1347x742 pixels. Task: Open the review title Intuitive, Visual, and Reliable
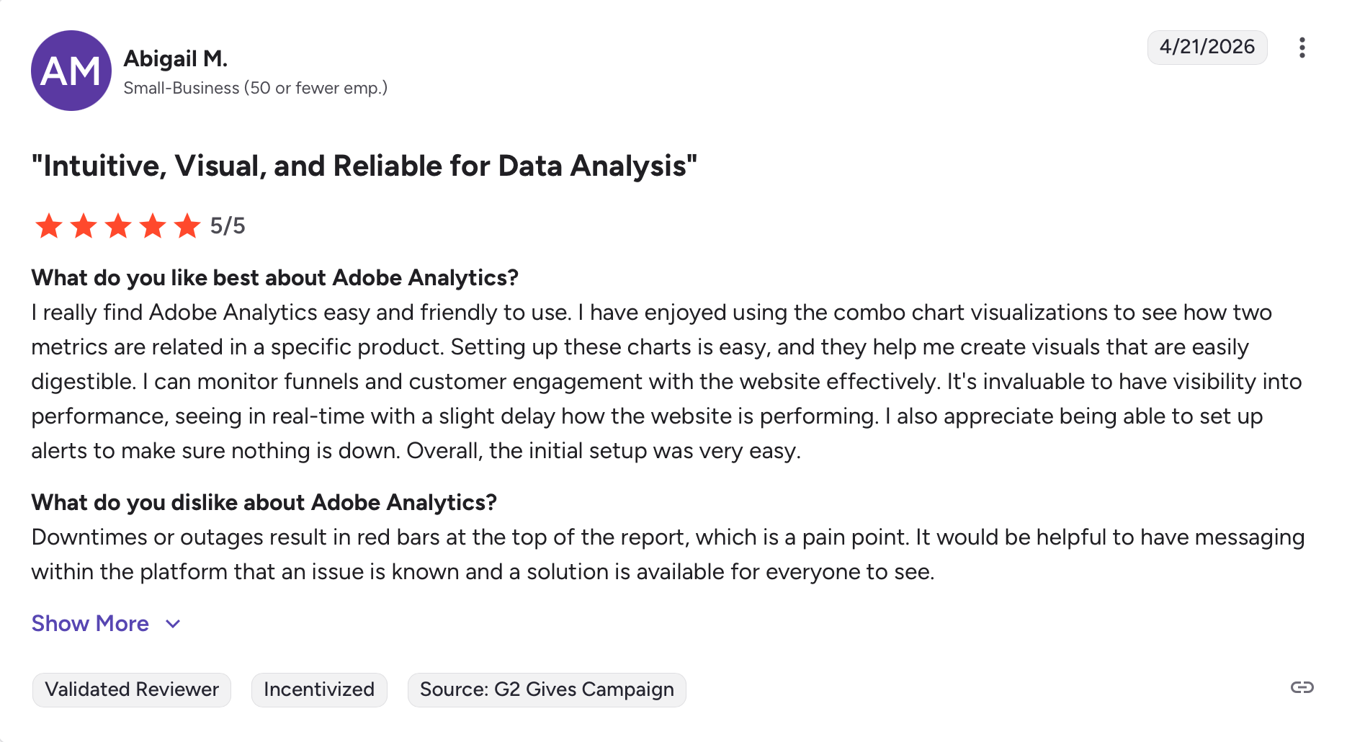[364, 166]
